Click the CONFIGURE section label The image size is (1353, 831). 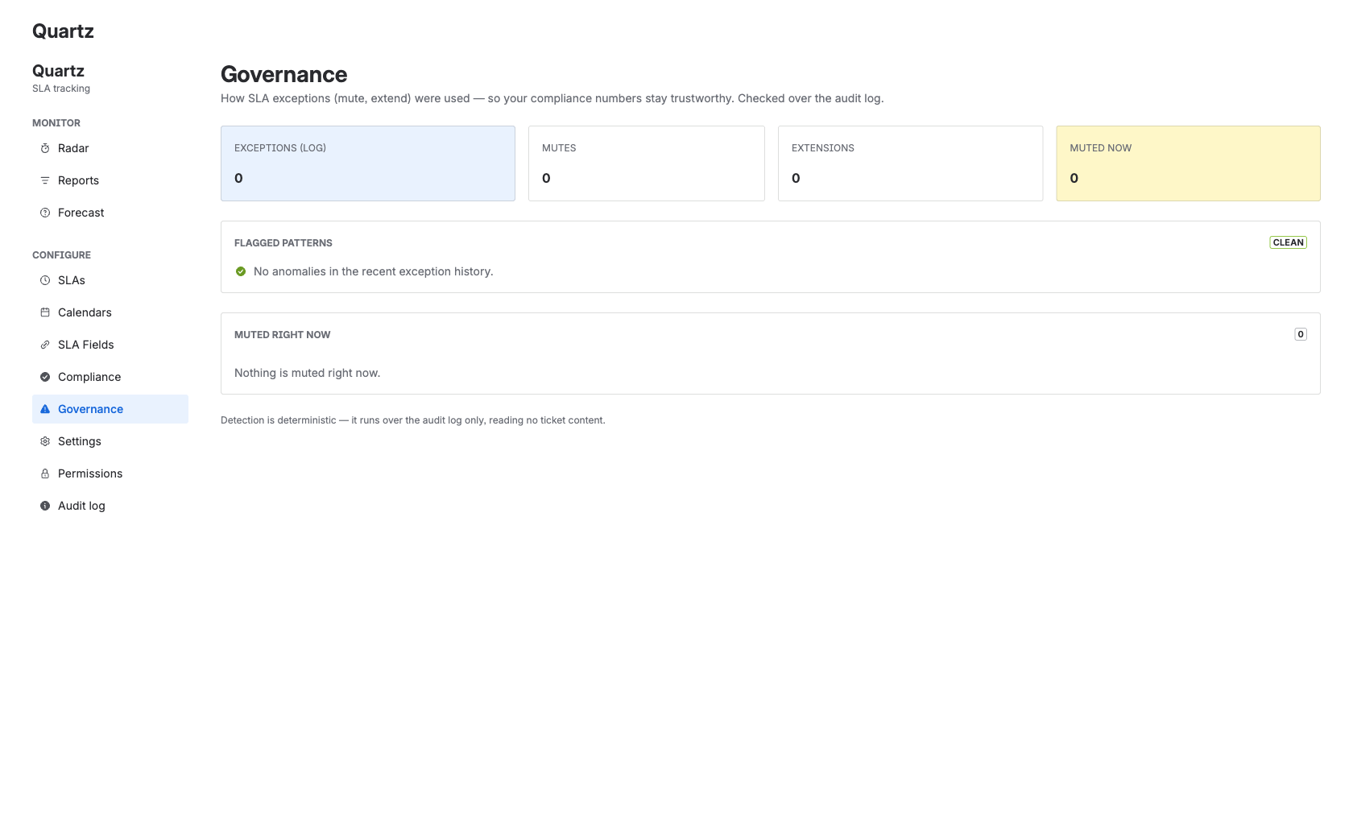[61, 255]
